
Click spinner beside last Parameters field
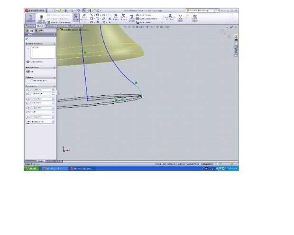pos(53,122)
